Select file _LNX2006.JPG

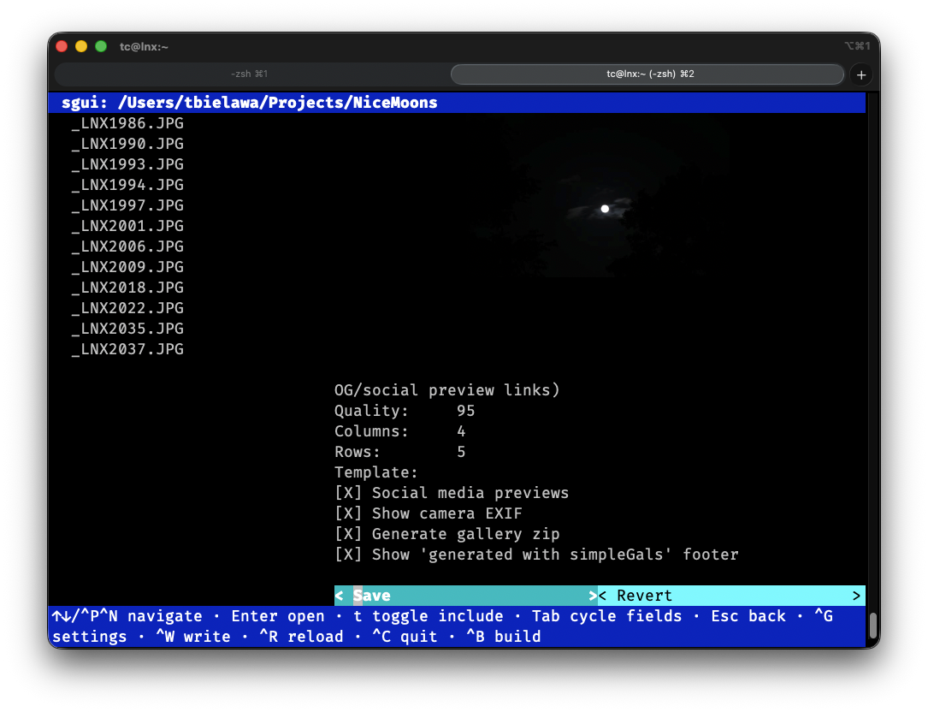pyautogui.click(x=127, y=246)
